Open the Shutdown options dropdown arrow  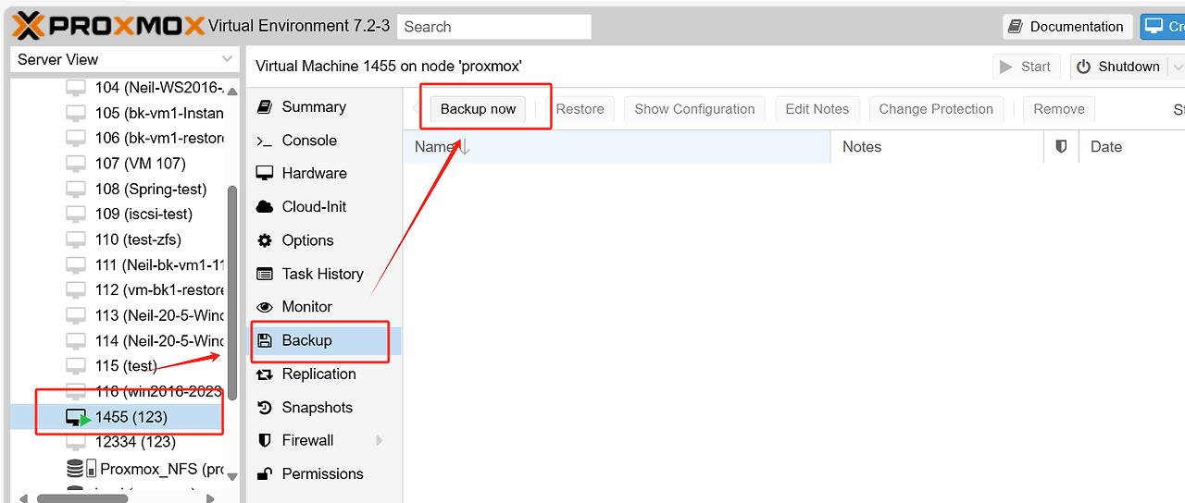pos(1177,67)
